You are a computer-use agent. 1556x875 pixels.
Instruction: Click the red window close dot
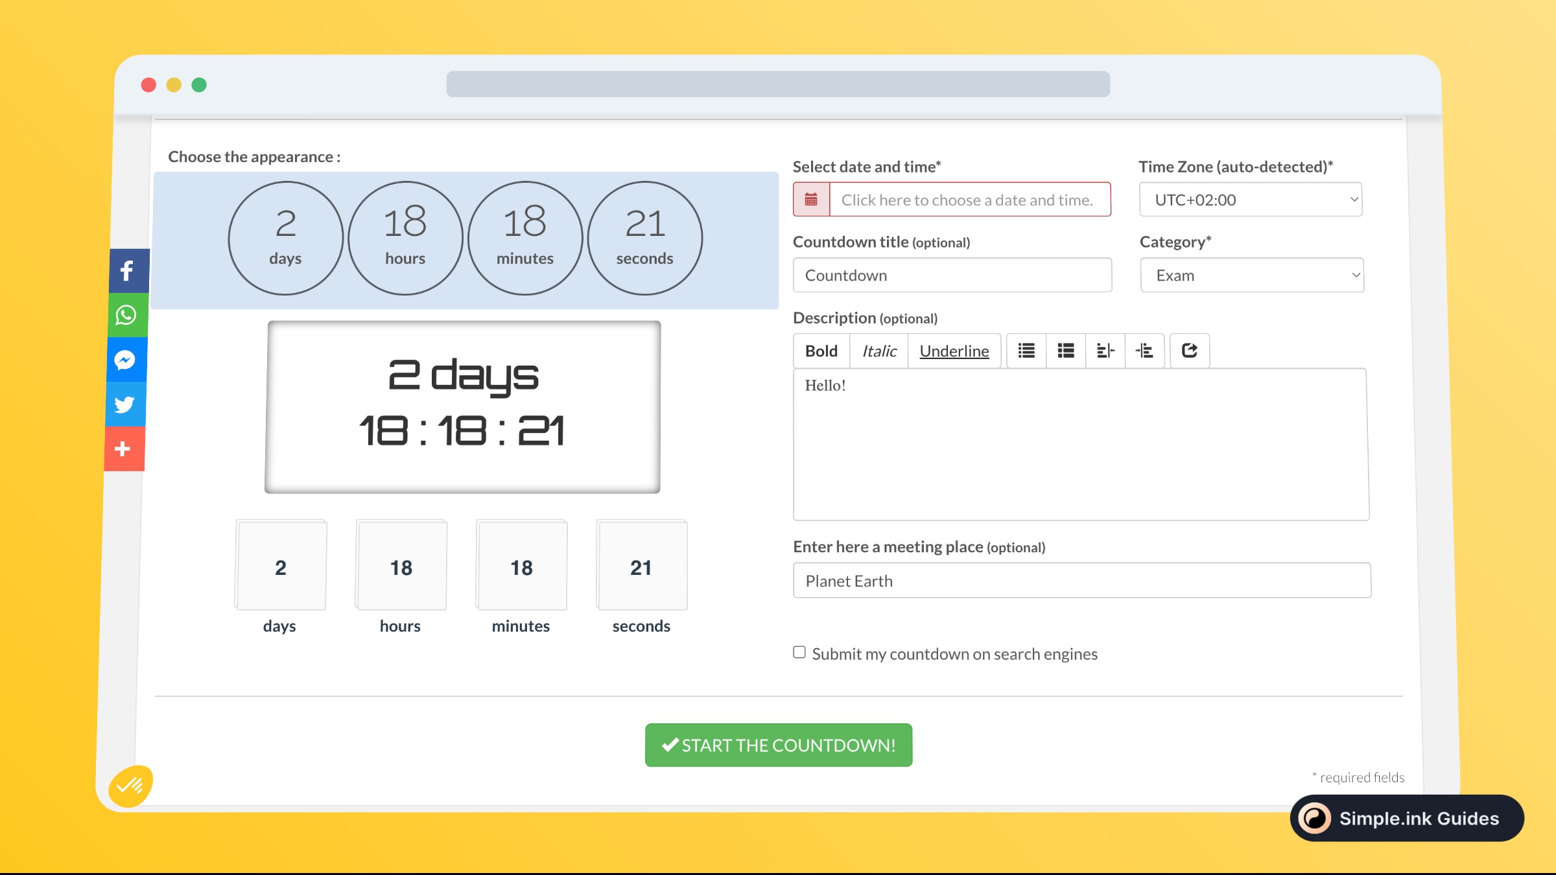coord(148,85)
